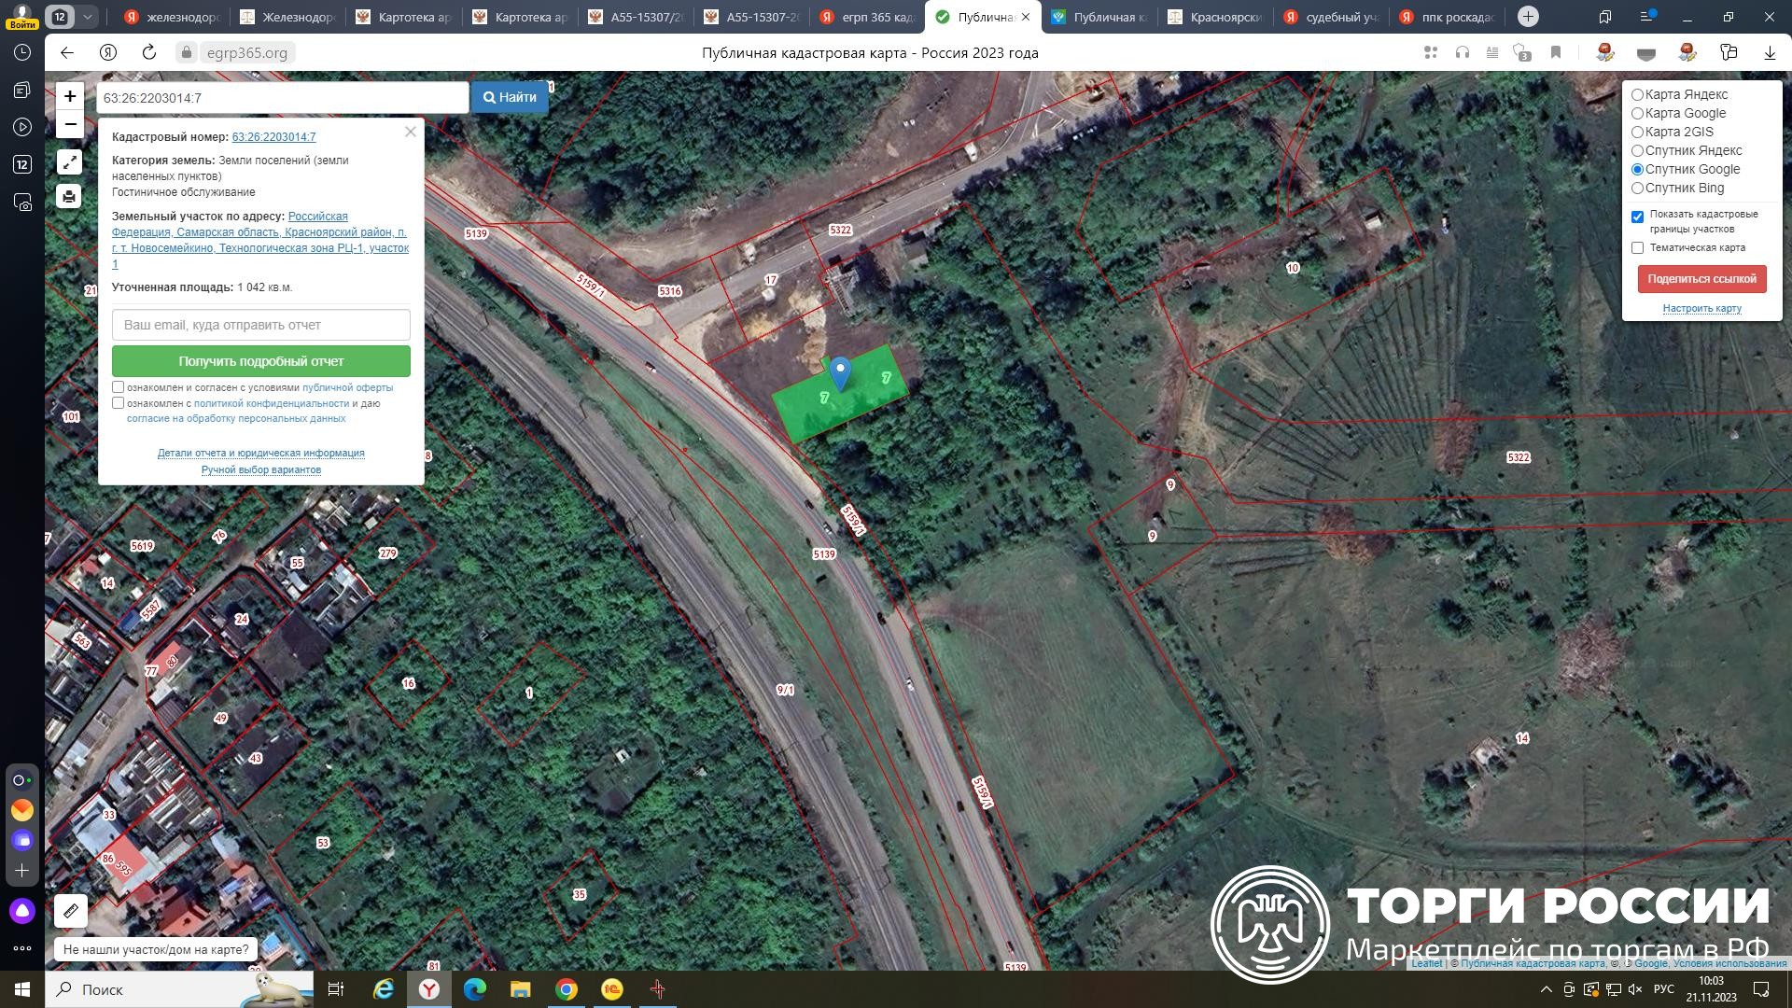
Task: Check the публичной оферты agreement box
Action: coord(119,386)
